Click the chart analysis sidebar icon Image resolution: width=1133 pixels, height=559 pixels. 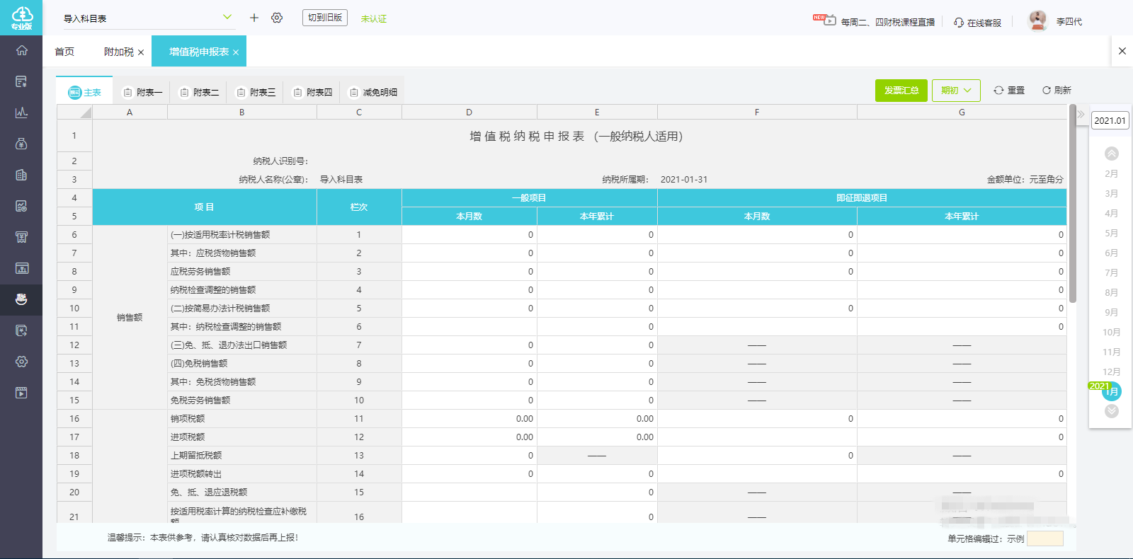click(x=21, y=113)
